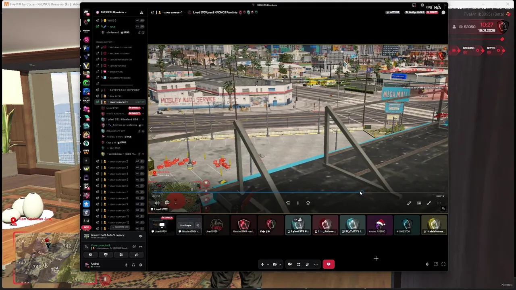Click Necitite noi unread jump pill
The image size is (516, 290).
click(x=120, y=227)
